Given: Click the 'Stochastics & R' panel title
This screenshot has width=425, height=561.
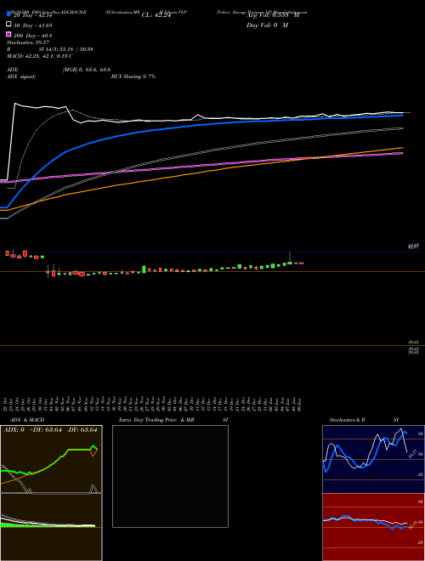Looking at the screenshot, I should click(347, 420).
